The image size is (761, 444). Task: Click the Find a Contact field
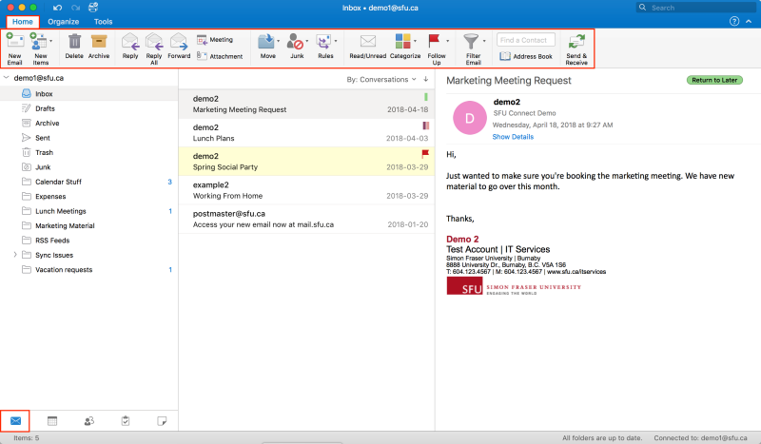(x=525, y=40)
